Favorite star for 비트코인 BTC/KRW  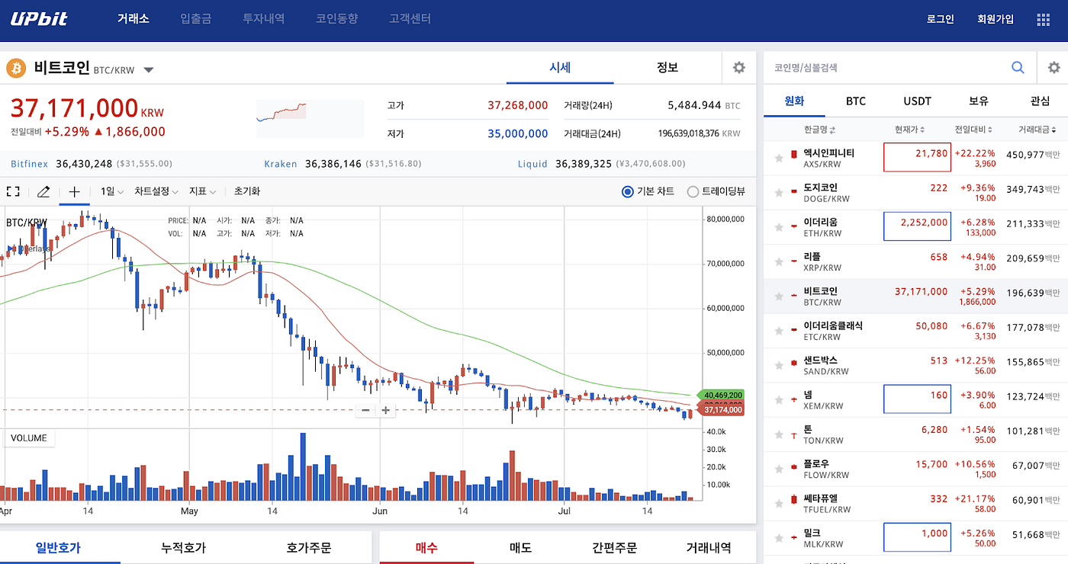779,296
